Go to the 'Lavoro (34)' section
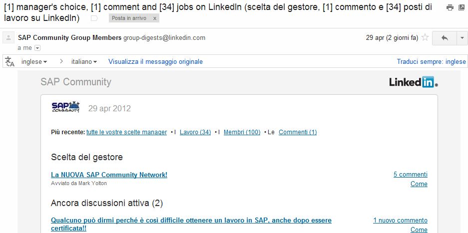Screen dimensions: 468x233 click(x=195, y=132)
